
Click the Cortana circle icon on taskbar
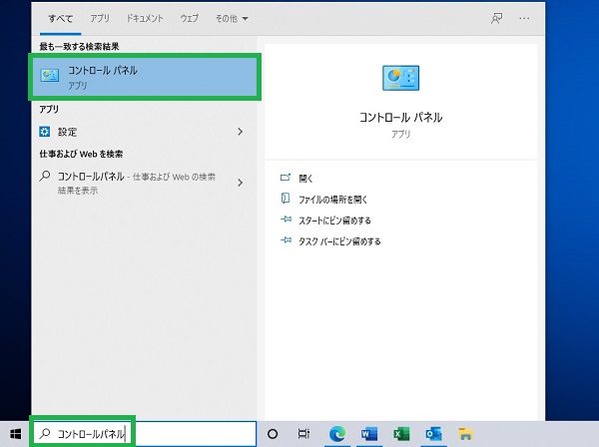point(273,434)
